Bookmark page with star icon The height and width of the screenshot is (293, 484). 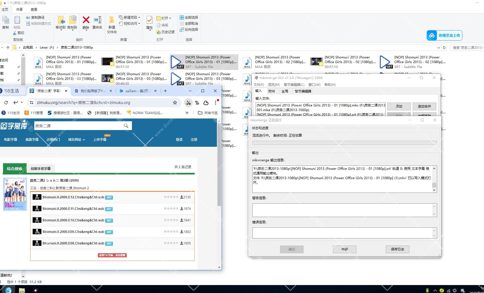[x=175, y=103]
